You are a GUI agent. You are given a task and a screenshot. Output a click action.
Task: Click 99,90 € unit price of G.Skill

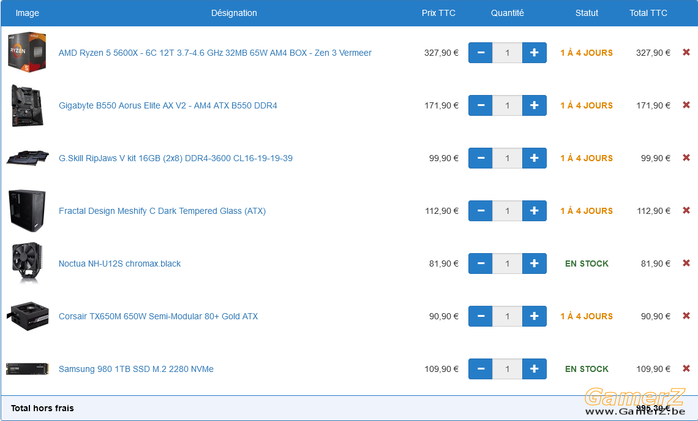click(444, 158)
